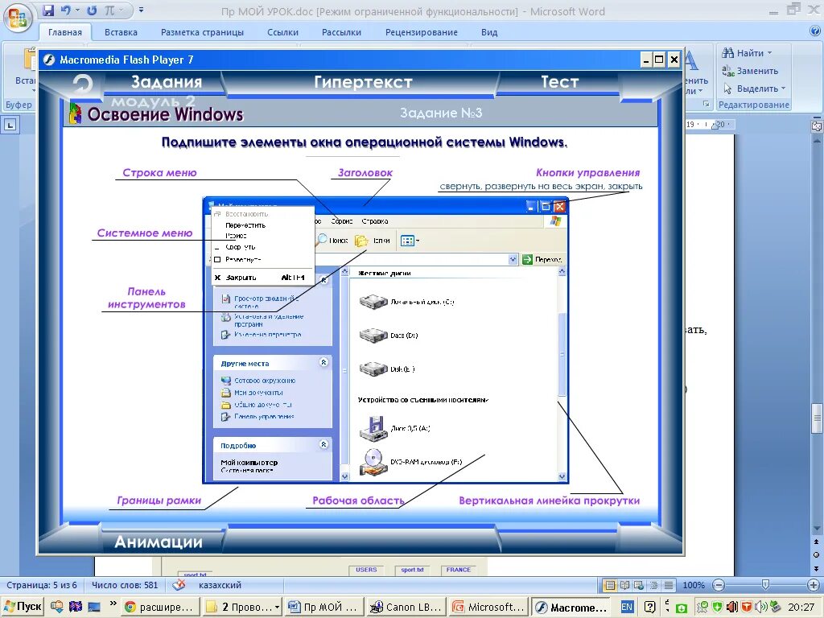
Task: Open the Undo history dropdown arrow
Action: coord(76,10)
